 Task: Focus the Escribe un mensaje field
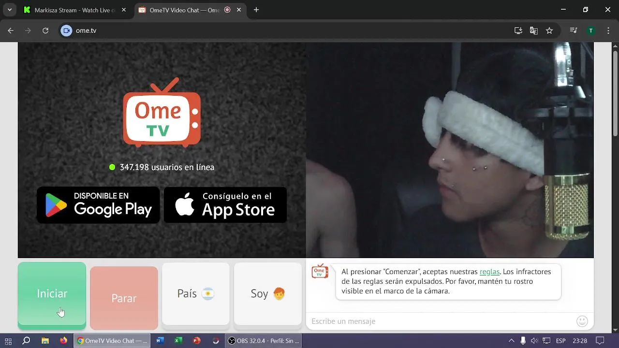441,321
